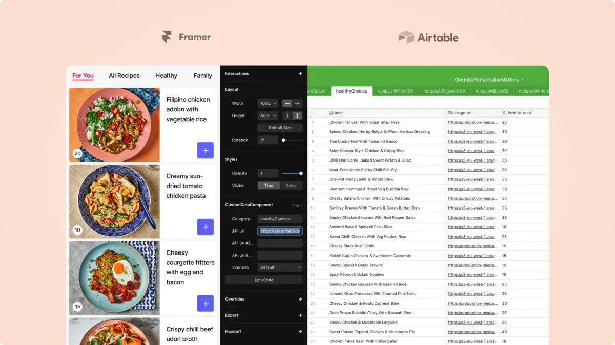615x345 pixels.
Task: Click the Rotation value field
Action: pos(268,140)
